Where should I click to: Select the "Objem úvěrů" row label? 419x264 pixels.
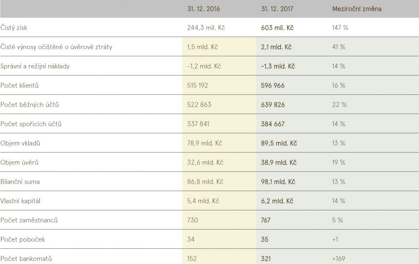[x=20, y=162]
